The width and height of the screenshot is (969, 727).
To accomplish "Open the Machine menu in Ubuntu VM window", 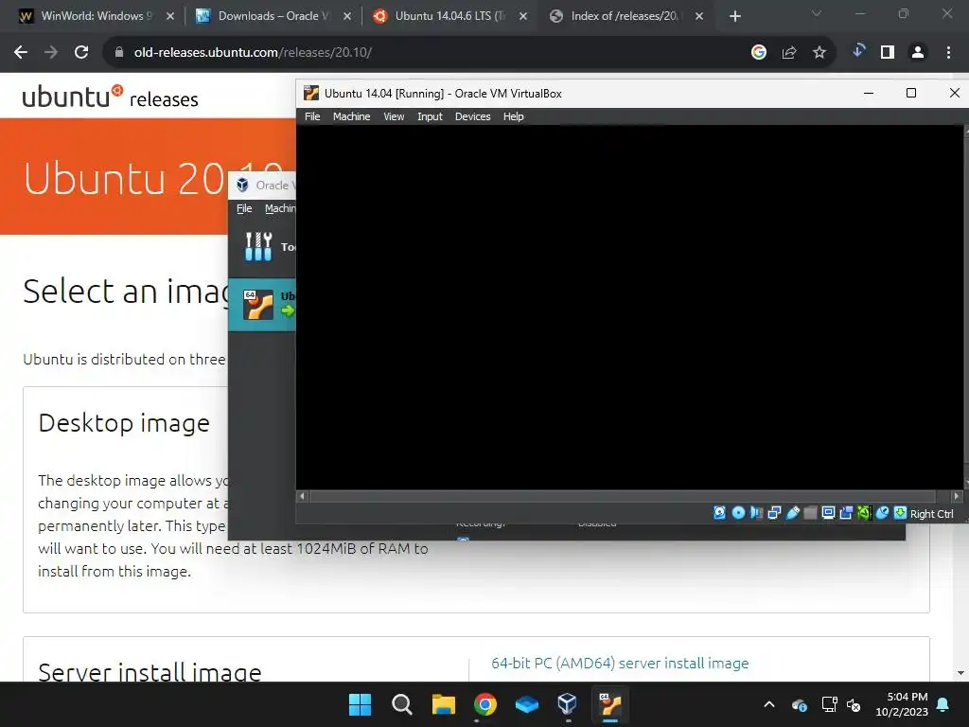I will point(352,116).
